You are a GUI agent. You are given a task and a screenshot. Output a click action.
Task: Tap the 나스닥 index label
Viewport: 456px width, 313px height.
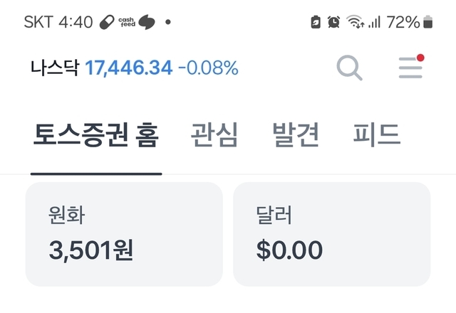pyautogui.click(x=56, y=68)
